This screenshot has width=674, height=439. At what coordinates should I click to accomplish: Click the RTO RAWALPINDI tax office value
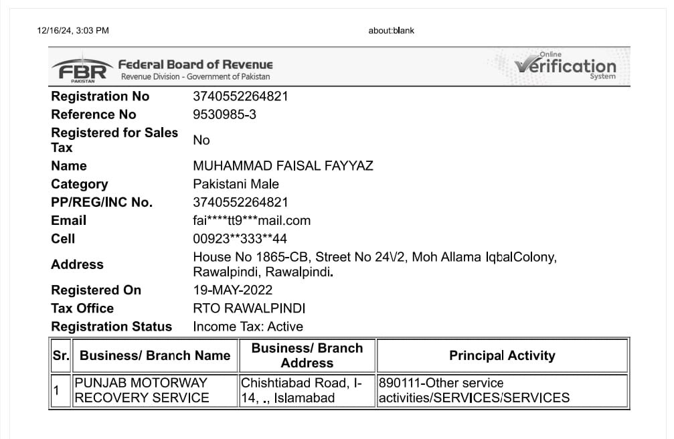pyautogui.click(x=249, y=309)
